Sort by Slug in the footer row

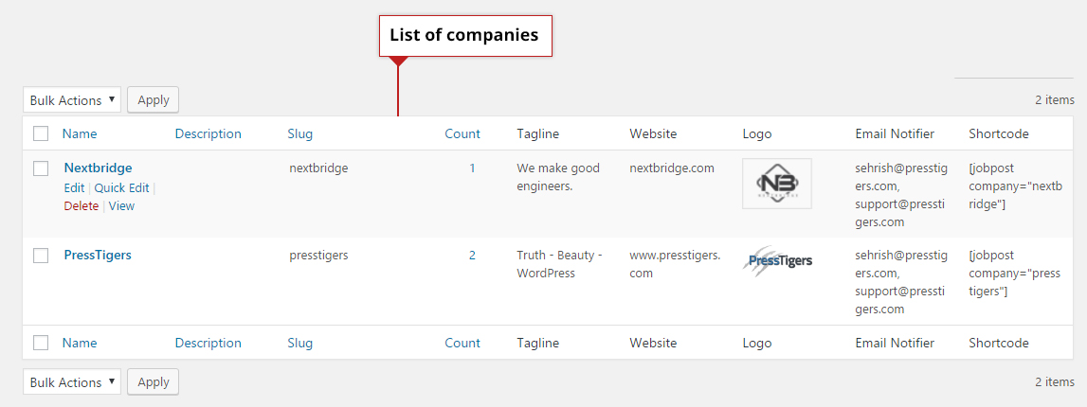pyautogui.click(x=300, y=343)
